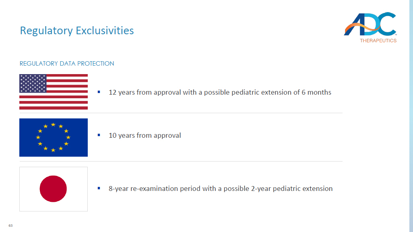Click the slide number 63

click(x=10, y=225)
